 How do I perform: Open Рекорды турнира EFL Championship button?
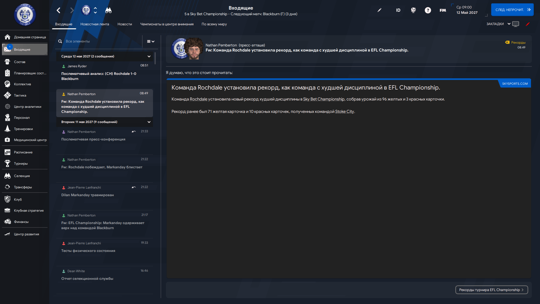point(491,290)
